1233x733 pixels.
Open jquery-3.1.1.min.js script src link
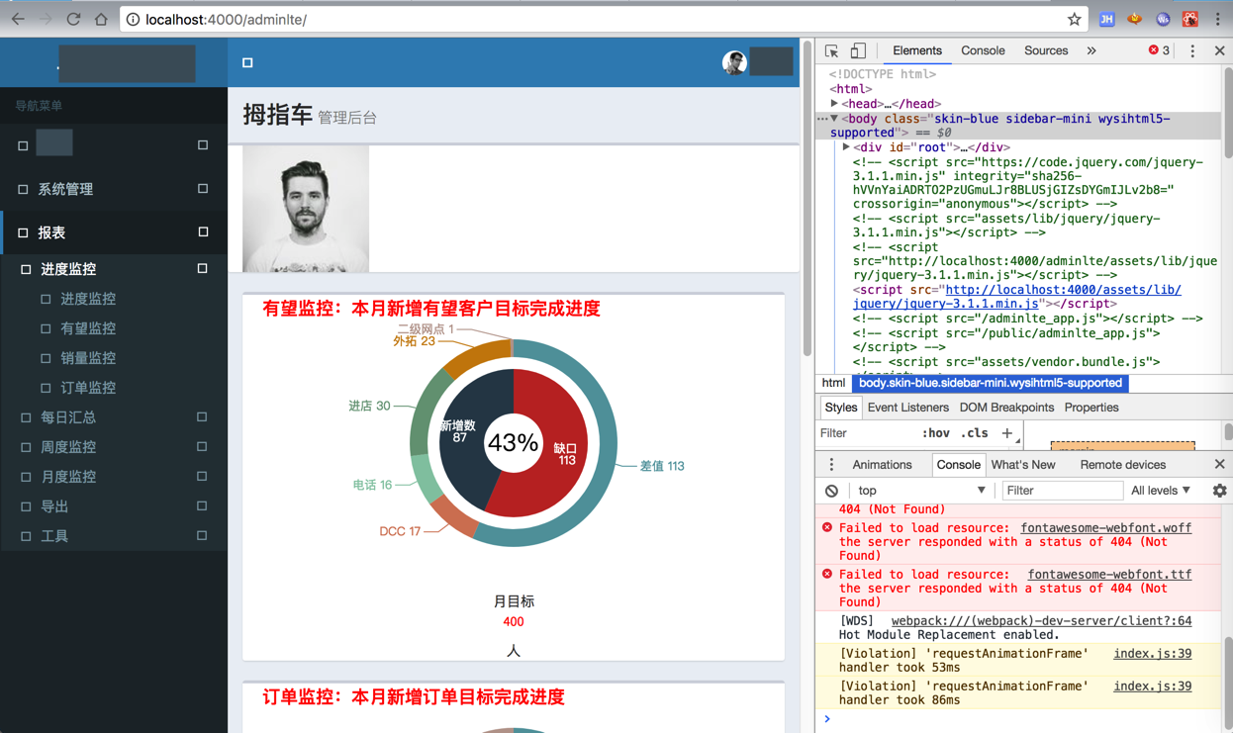(x=1017, y=297)
